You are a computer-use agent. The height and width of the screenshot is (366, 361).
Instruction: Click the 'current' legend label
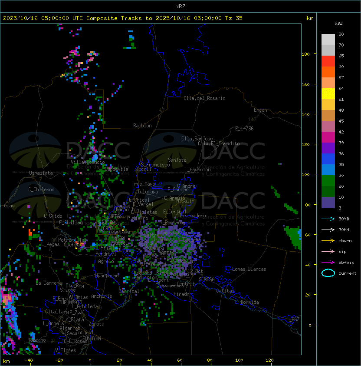348,273
